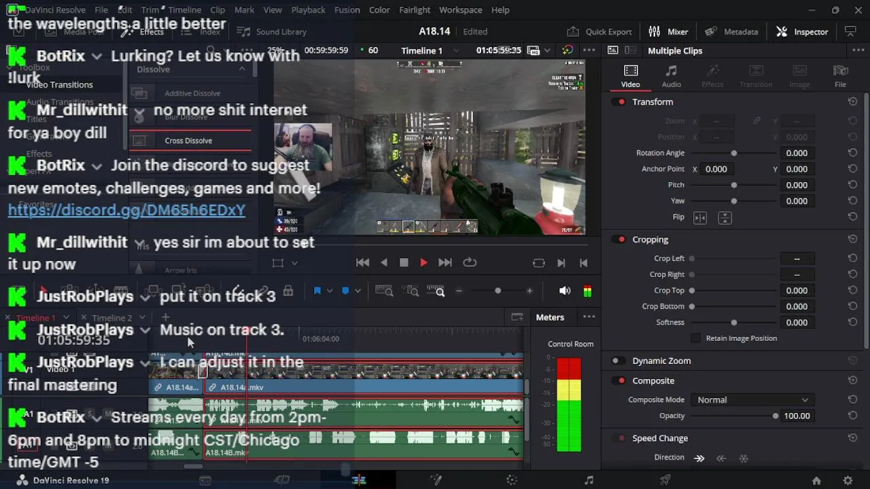Image resolution: width=870 pixels, height=489 pixels.
Task: Open the flag color dropdown
Action: [x=330, y=291]
